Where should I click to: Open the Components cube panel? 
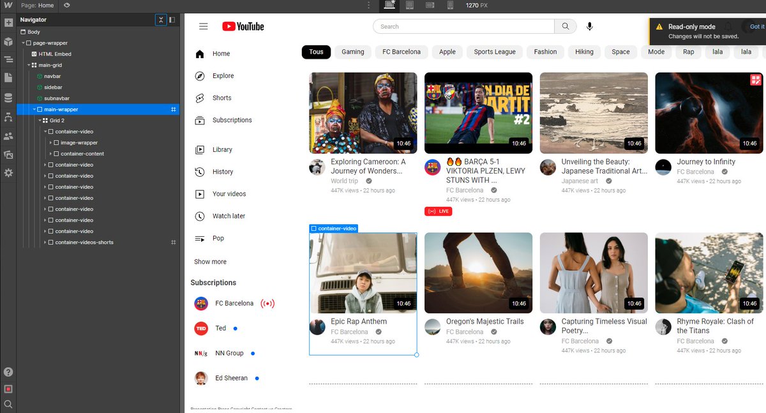point(8,41)
